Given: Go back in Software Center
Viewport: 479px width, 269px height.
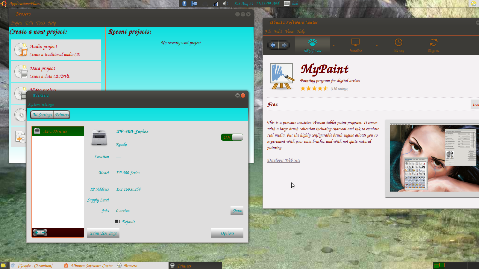Looking at the screenshot, I should click(273, 45).
